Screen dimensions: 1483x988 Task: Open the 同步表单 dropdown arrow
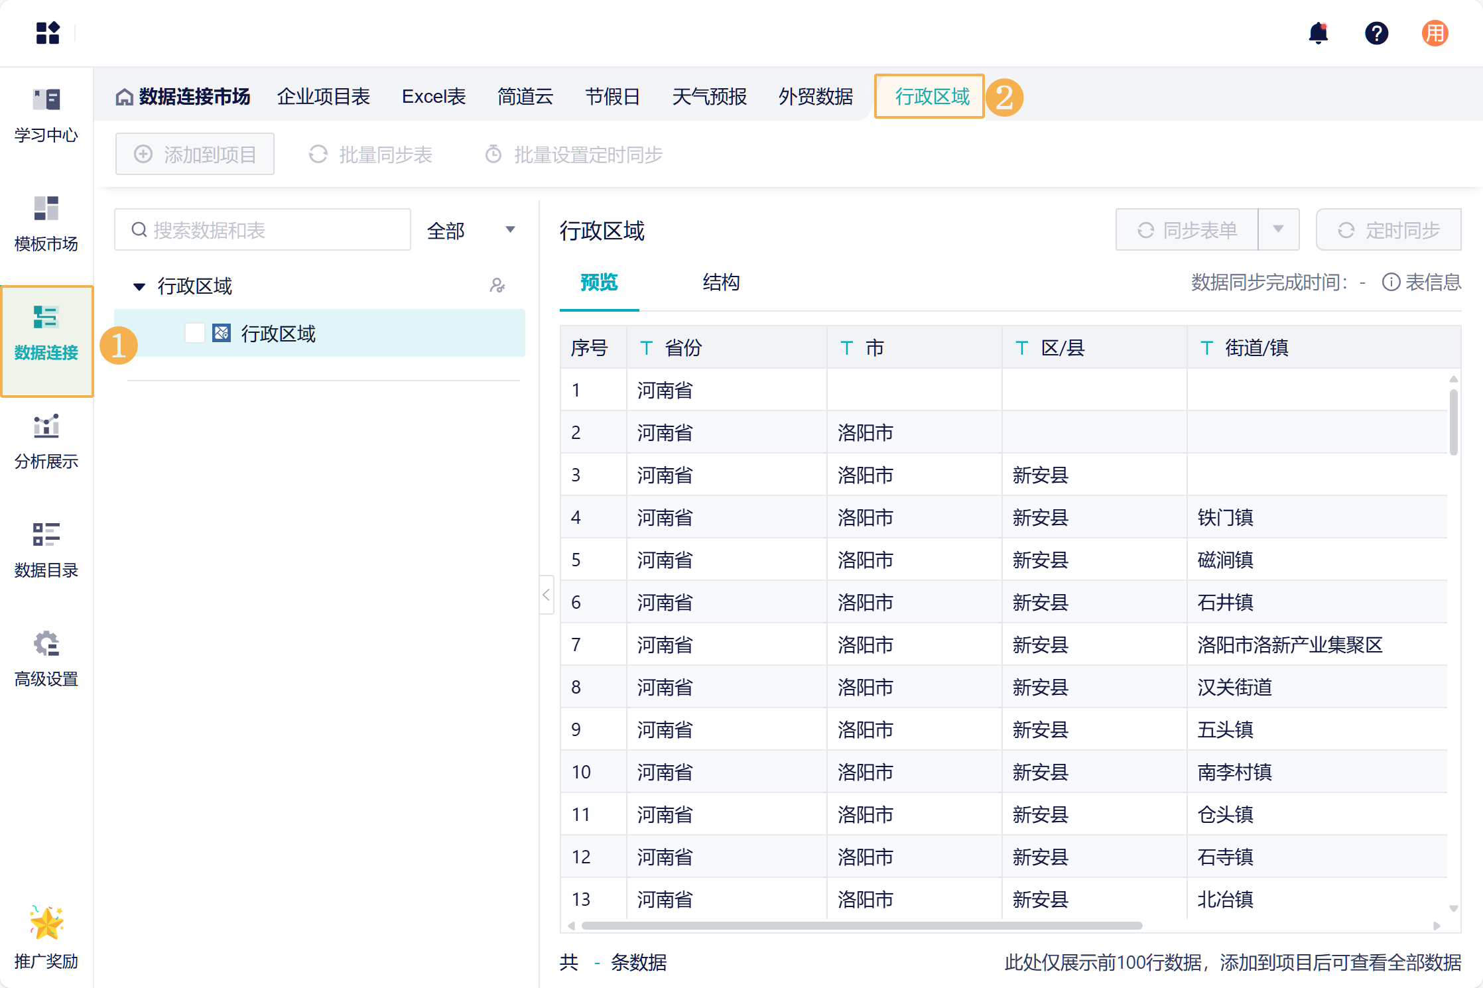pos(1278,229)
